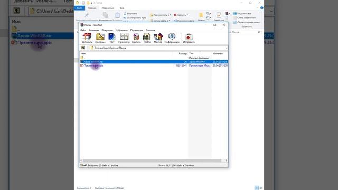Switch Explorer to details view using status bar icon
Viewport: 338px width, 190px height.
pos(257,188)
